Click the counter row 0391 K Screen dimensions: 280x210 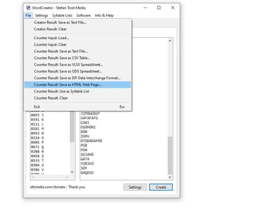(x=37, y=120)
